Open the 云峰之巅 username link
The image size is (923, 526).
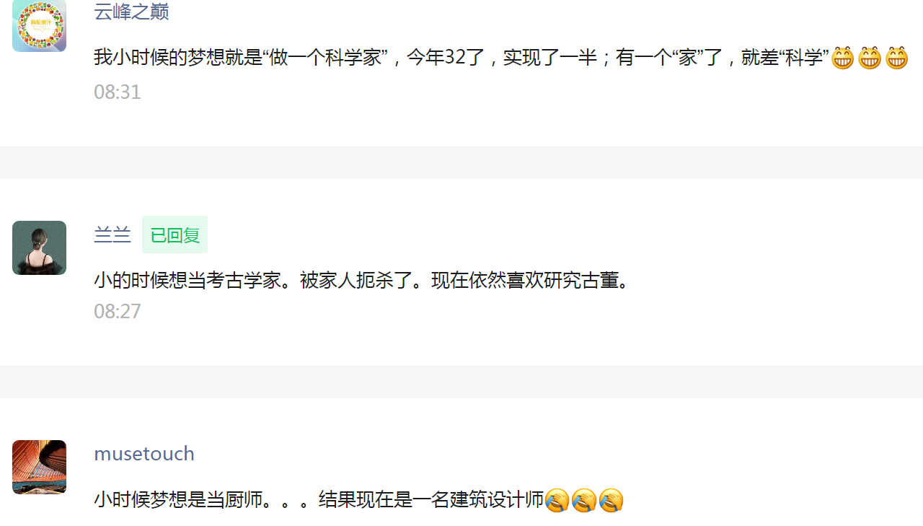[131, 12]
